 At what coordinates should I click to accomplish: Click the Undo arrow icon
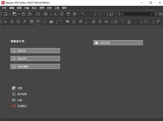point(83,14)
